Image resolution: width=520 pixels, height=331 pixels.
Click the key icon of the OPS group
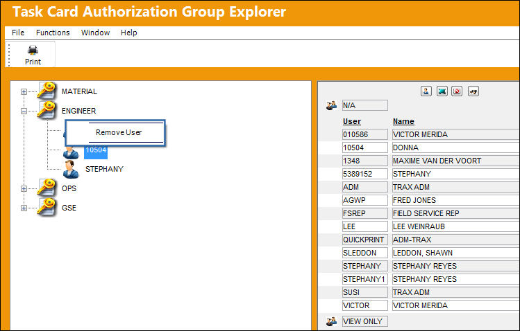pyautogui.click(x=47, y=188)
